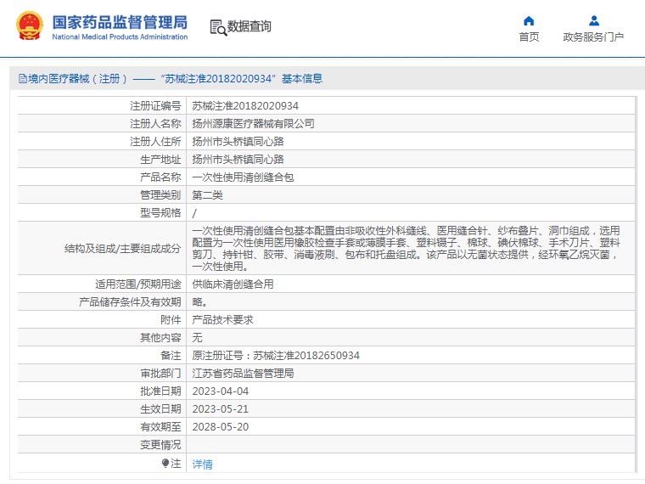Click the 注册证编号 row label
The width and height of the screenshot is (645, 484).
[155, 106]
